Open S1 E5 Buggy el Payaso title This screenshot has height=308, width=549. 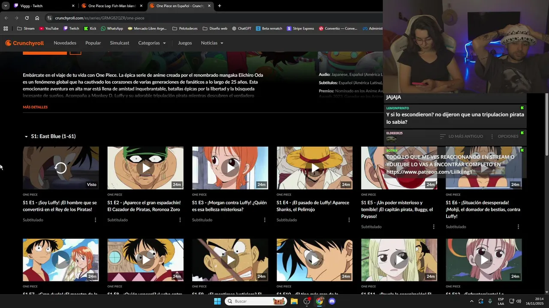(397, 210)
